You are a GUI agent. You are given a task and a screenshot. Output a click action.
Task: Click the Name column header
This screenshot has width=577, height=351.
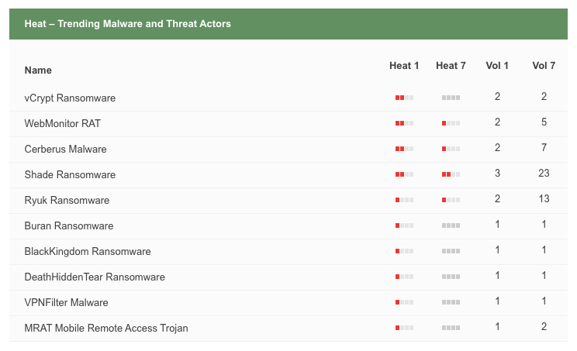pos(38,71)
